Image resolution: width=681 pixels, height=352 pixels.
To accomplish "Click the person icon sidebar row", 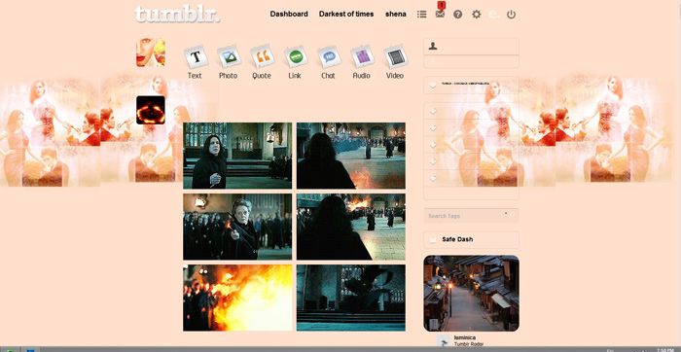I will pos(471,46).
